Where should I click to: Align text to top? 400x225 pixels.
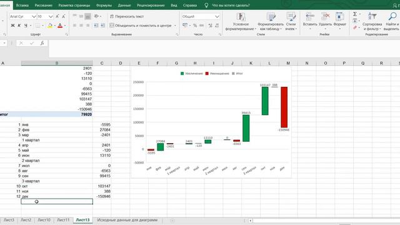coord(74,16)
